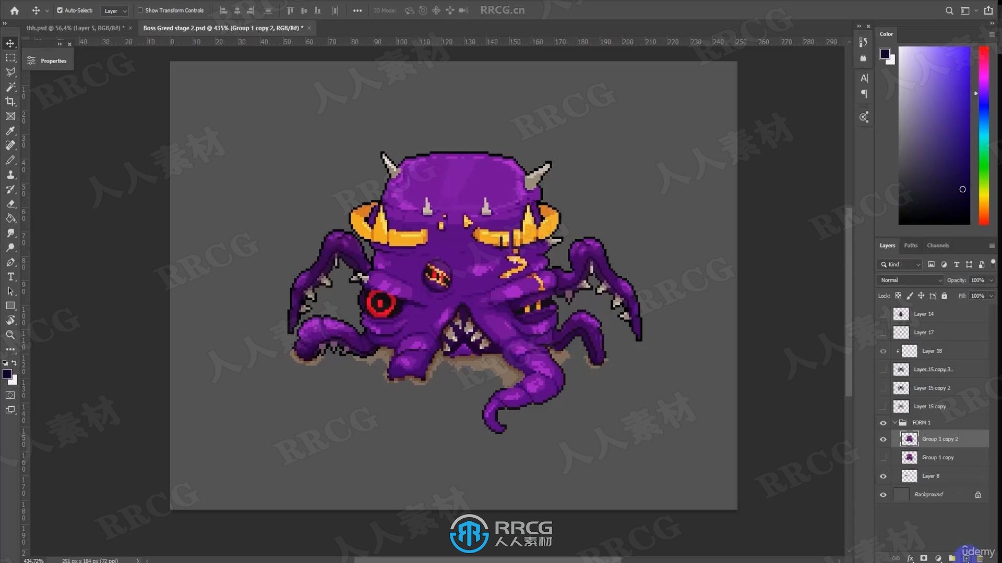Select the Frame tool

click(10, 116)
